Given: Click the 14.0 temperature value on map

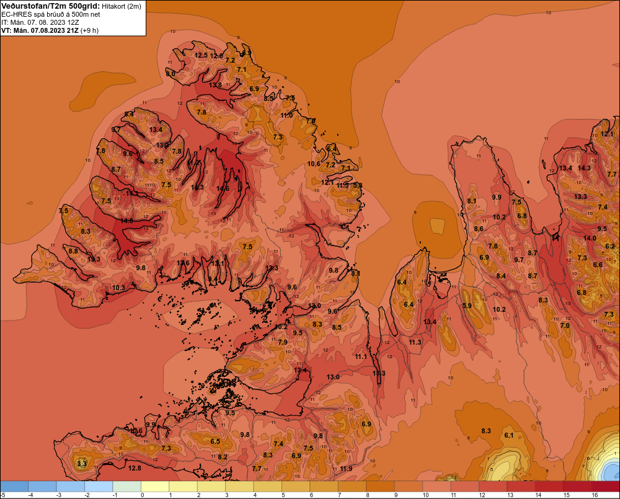Looking at the screenshot, I should 590,238.
